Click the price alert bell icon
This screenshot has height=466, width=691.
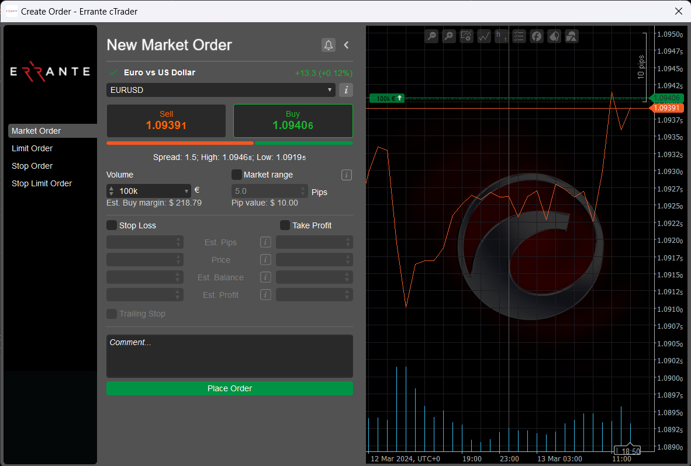[x=329, y=45]
